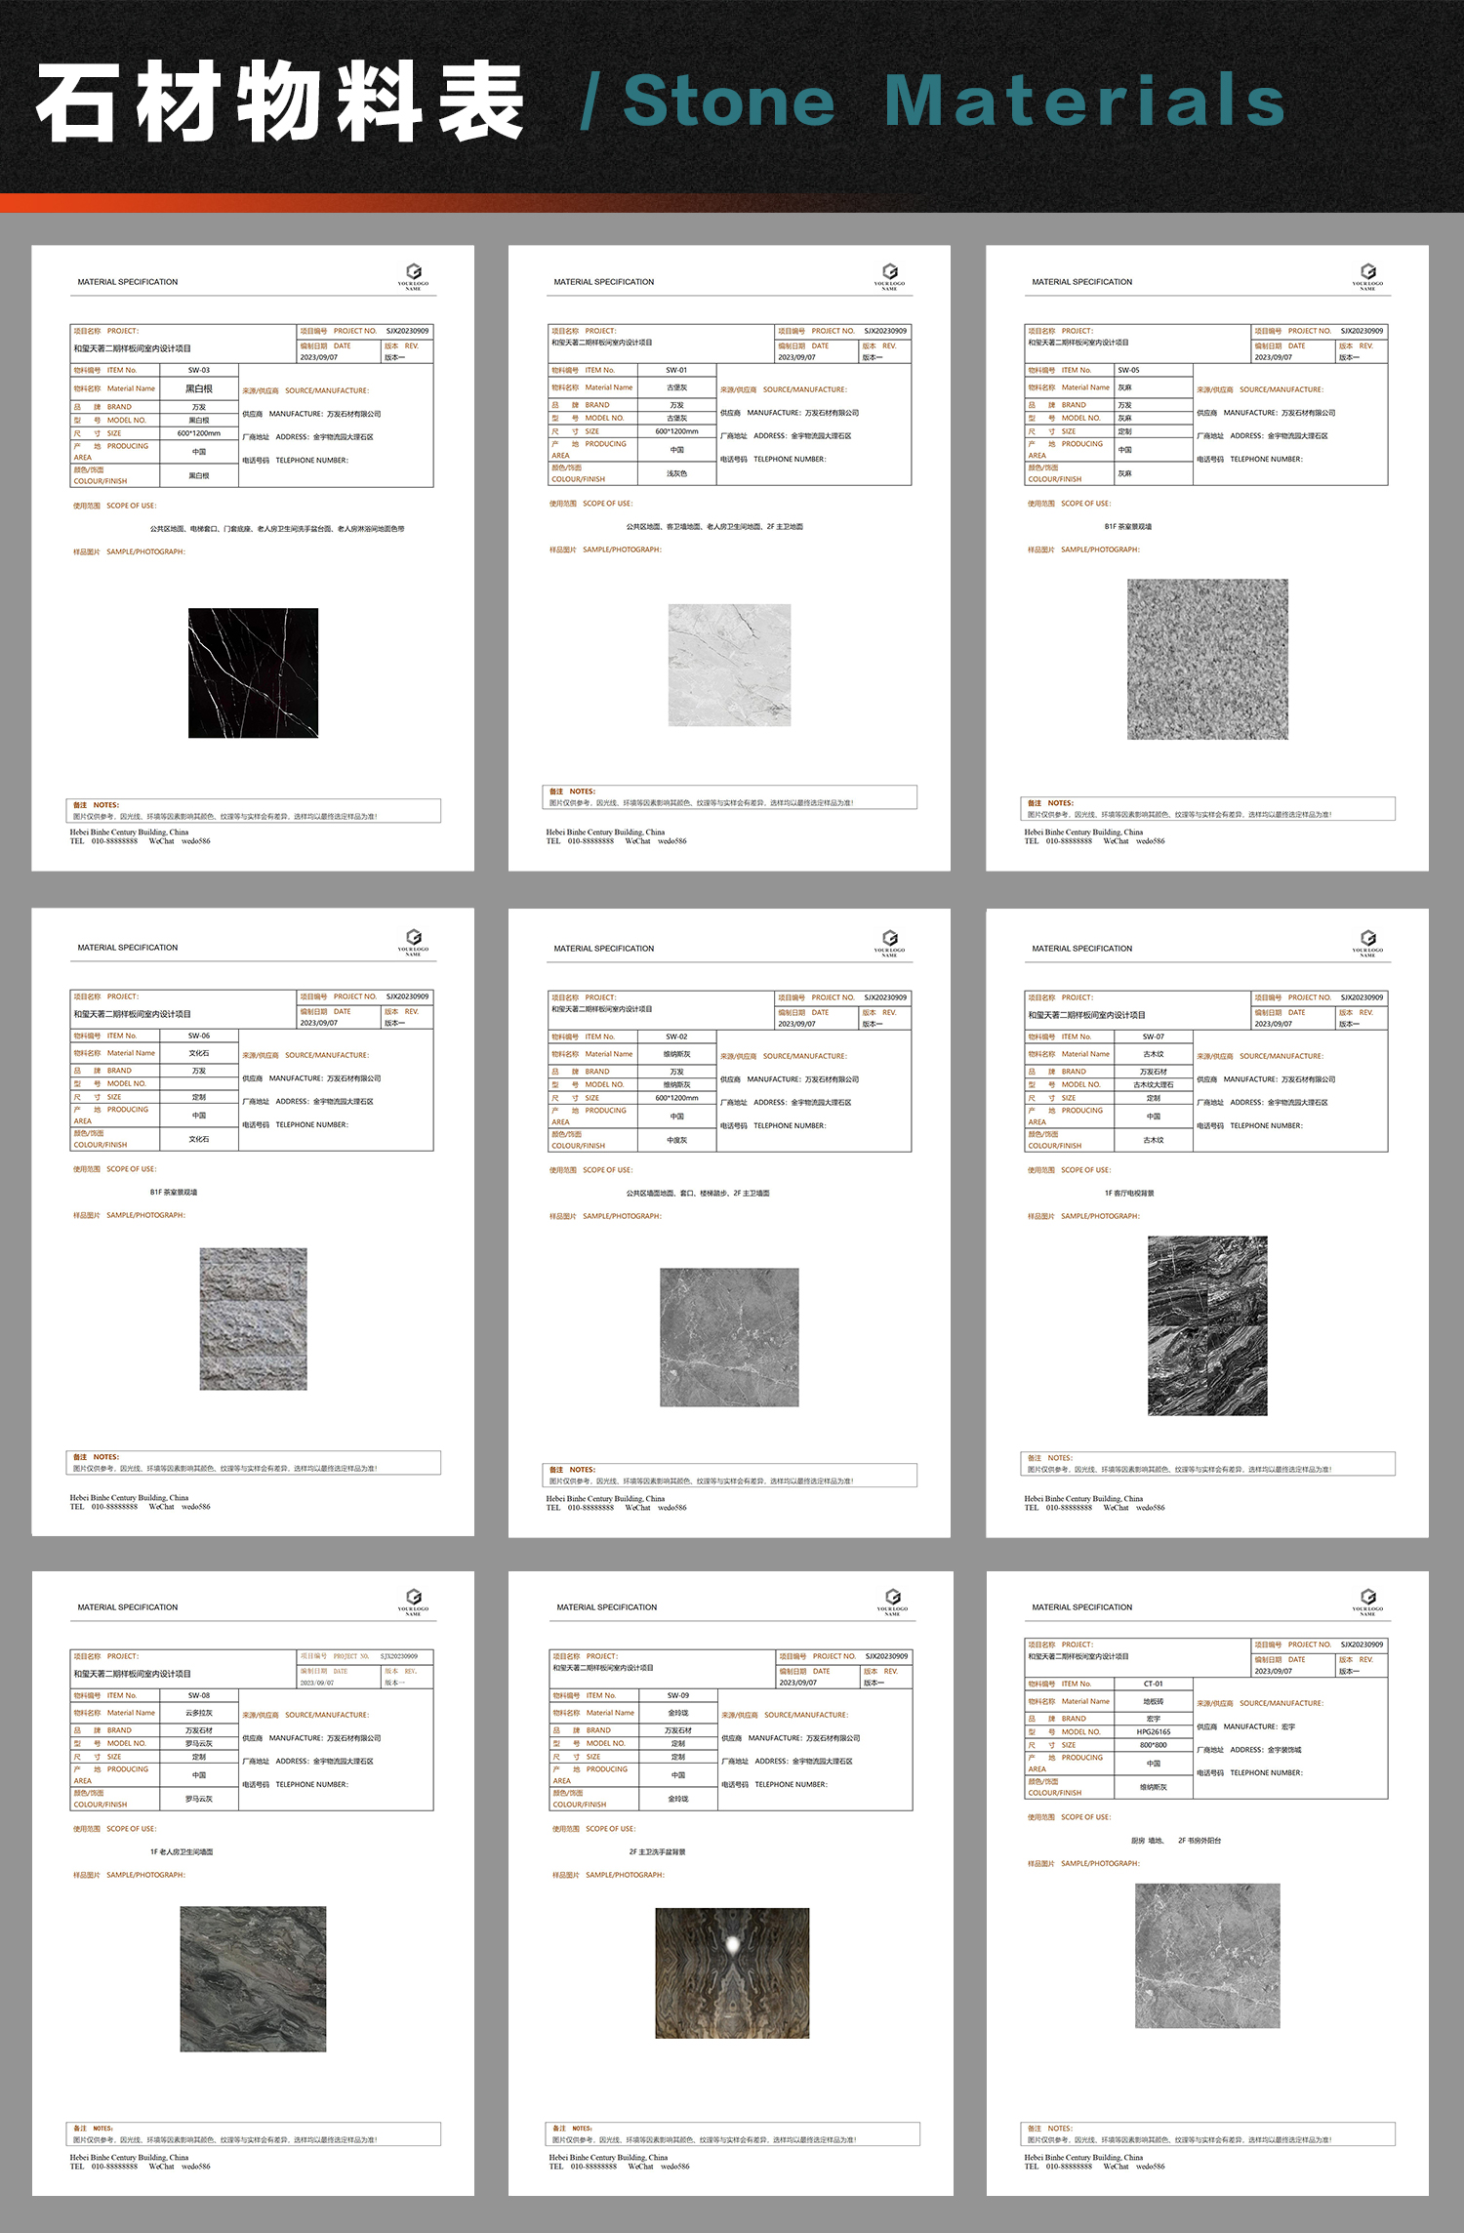The image size is (1464, 2233).
Task: Click the logo on the SW-07 sheet
Action: (1367, 943)
